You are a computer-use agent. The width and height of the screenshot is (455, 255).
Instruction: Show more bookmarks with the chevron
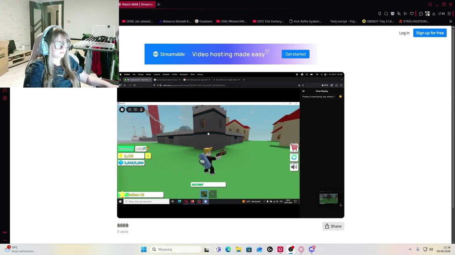pos(450,21)
